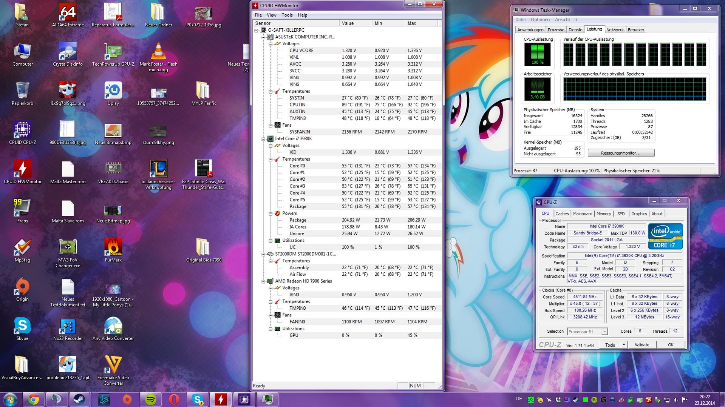This screenshot has width=725, height=407.
Task: Open the Original Bios 7990 folder
Action: click(204, 250)
